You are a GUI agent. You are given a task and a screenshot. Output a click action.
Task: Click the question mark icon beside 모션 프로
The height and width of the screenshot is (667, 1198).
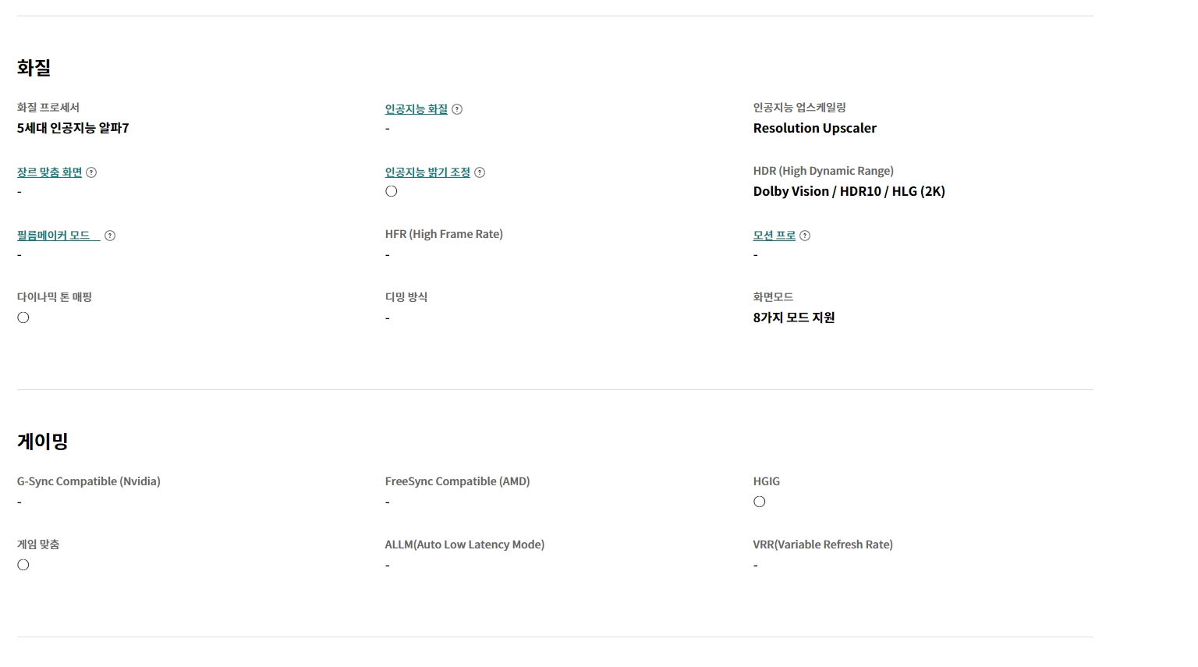(x=805, y=236)
